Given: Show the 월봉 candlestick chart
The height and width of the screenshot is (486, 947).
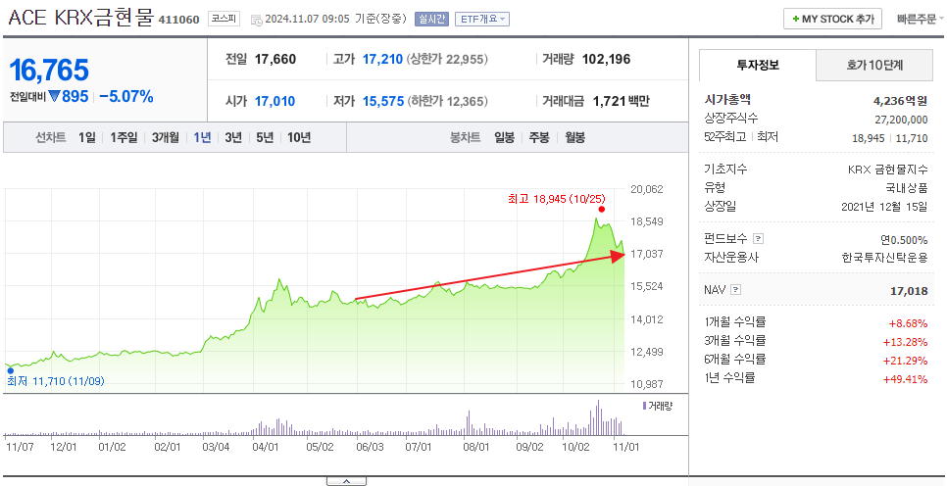Looking at the screenshot, I should (x=574, y=137).
